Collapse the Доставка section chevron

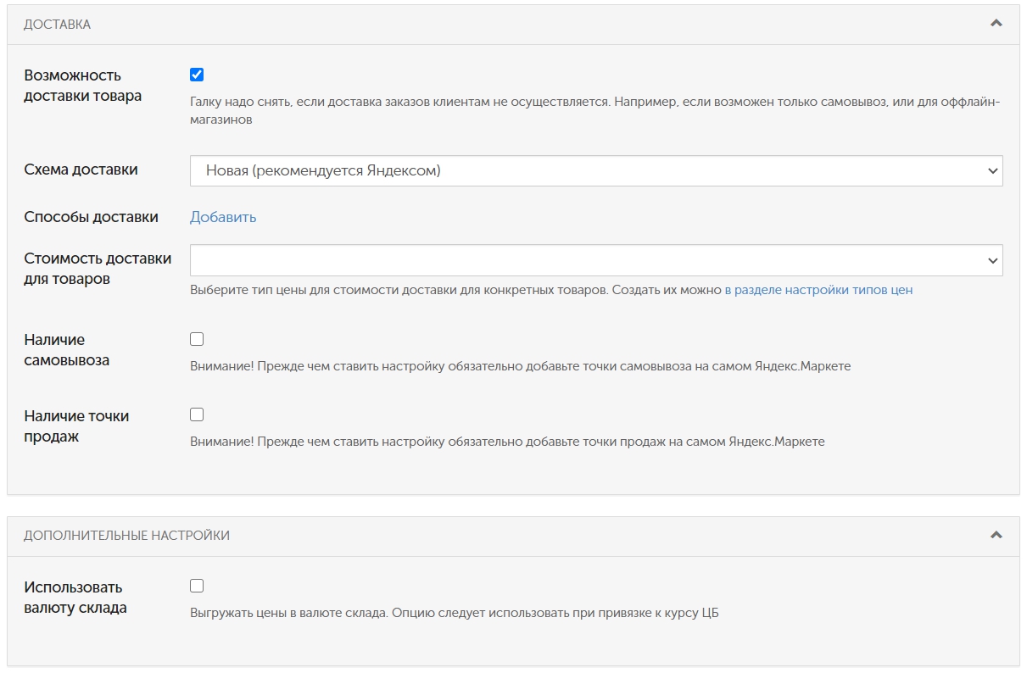pos(996,24)
